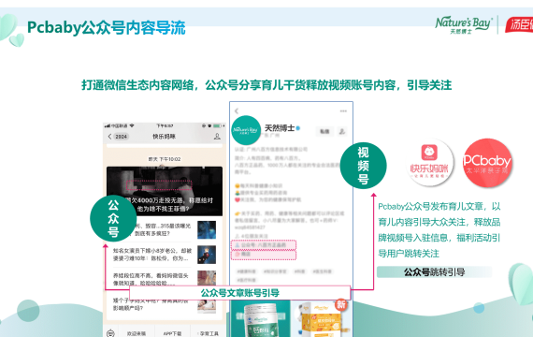
Task: Tap the 私信 button on 天然博士 profile
Action: coord(324,131)
